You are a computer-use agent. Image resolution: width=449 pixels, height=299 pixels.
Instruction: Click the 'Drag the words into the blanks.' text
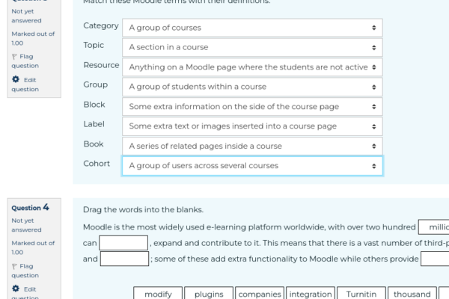(x=143, y=210)
